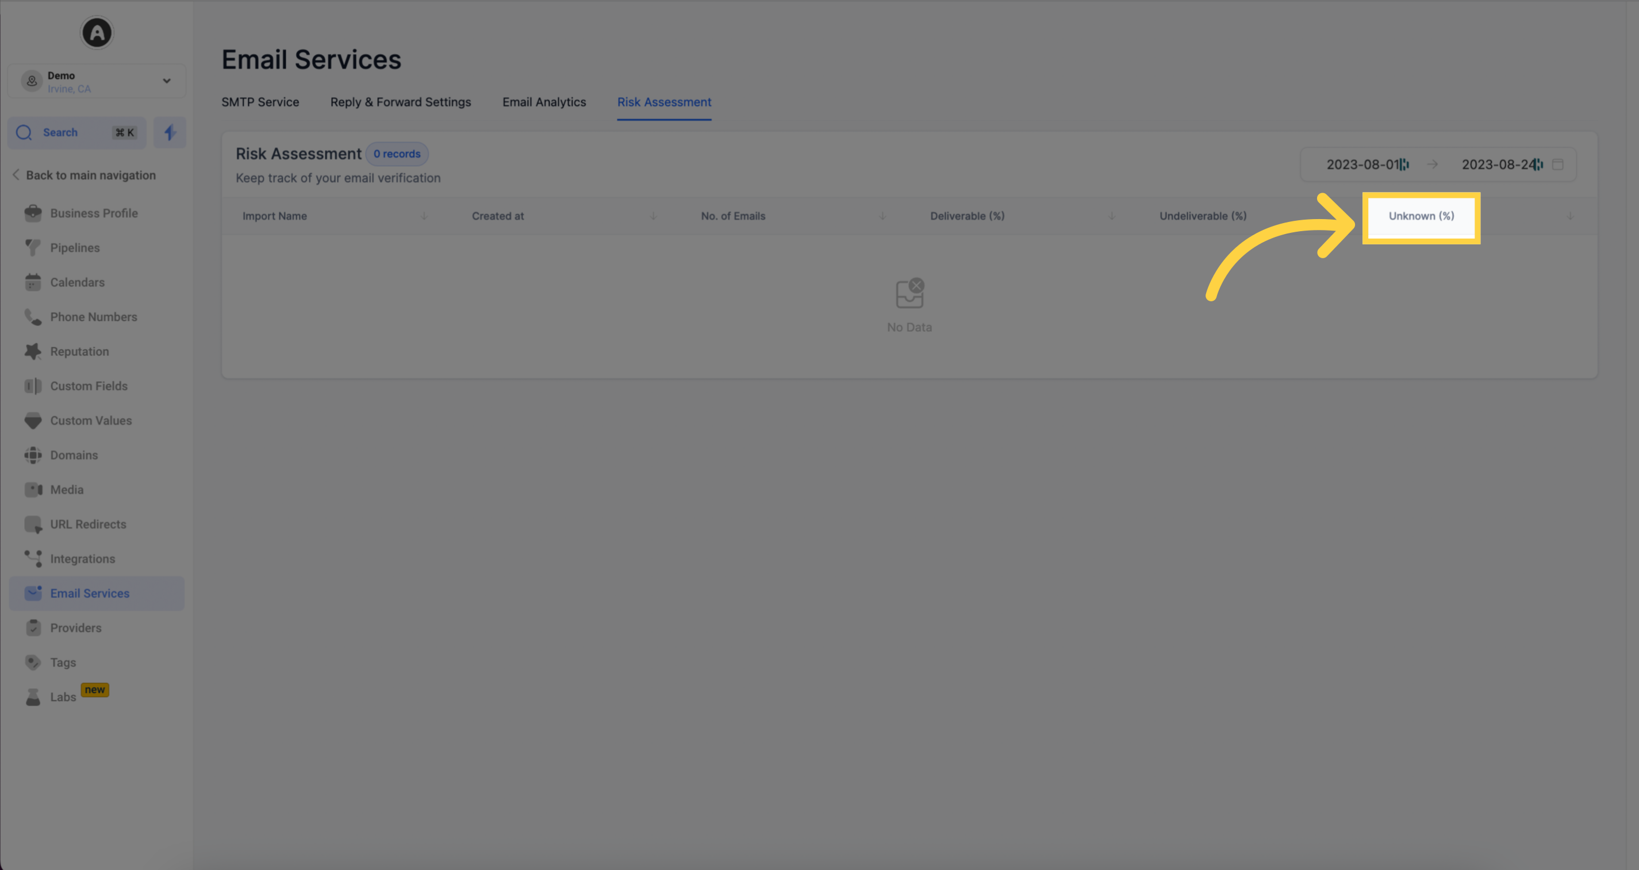Screen dimensions: 1639x870
Task: Go back to main navigation
Action: 84,175
